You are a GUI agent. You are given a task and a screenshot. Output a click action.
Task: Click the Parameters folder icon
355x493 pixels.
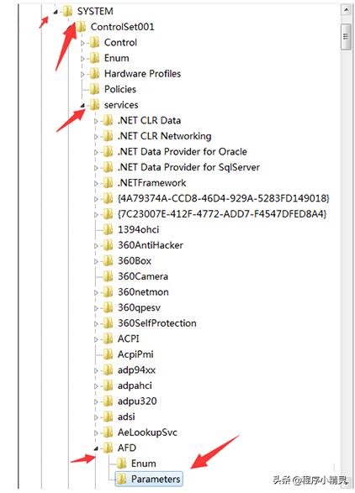click(122, 480)
